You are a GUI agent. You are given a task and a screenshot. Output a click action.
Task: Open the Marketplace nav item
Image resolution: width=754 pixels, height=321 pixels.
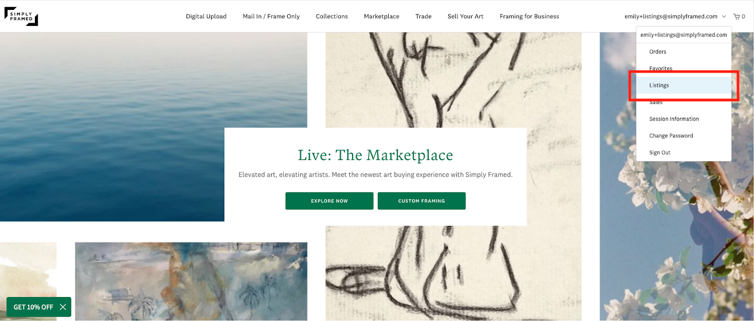[381, 16]
